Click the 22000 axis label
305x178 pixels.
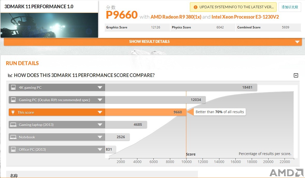click(x=285, y=162)
